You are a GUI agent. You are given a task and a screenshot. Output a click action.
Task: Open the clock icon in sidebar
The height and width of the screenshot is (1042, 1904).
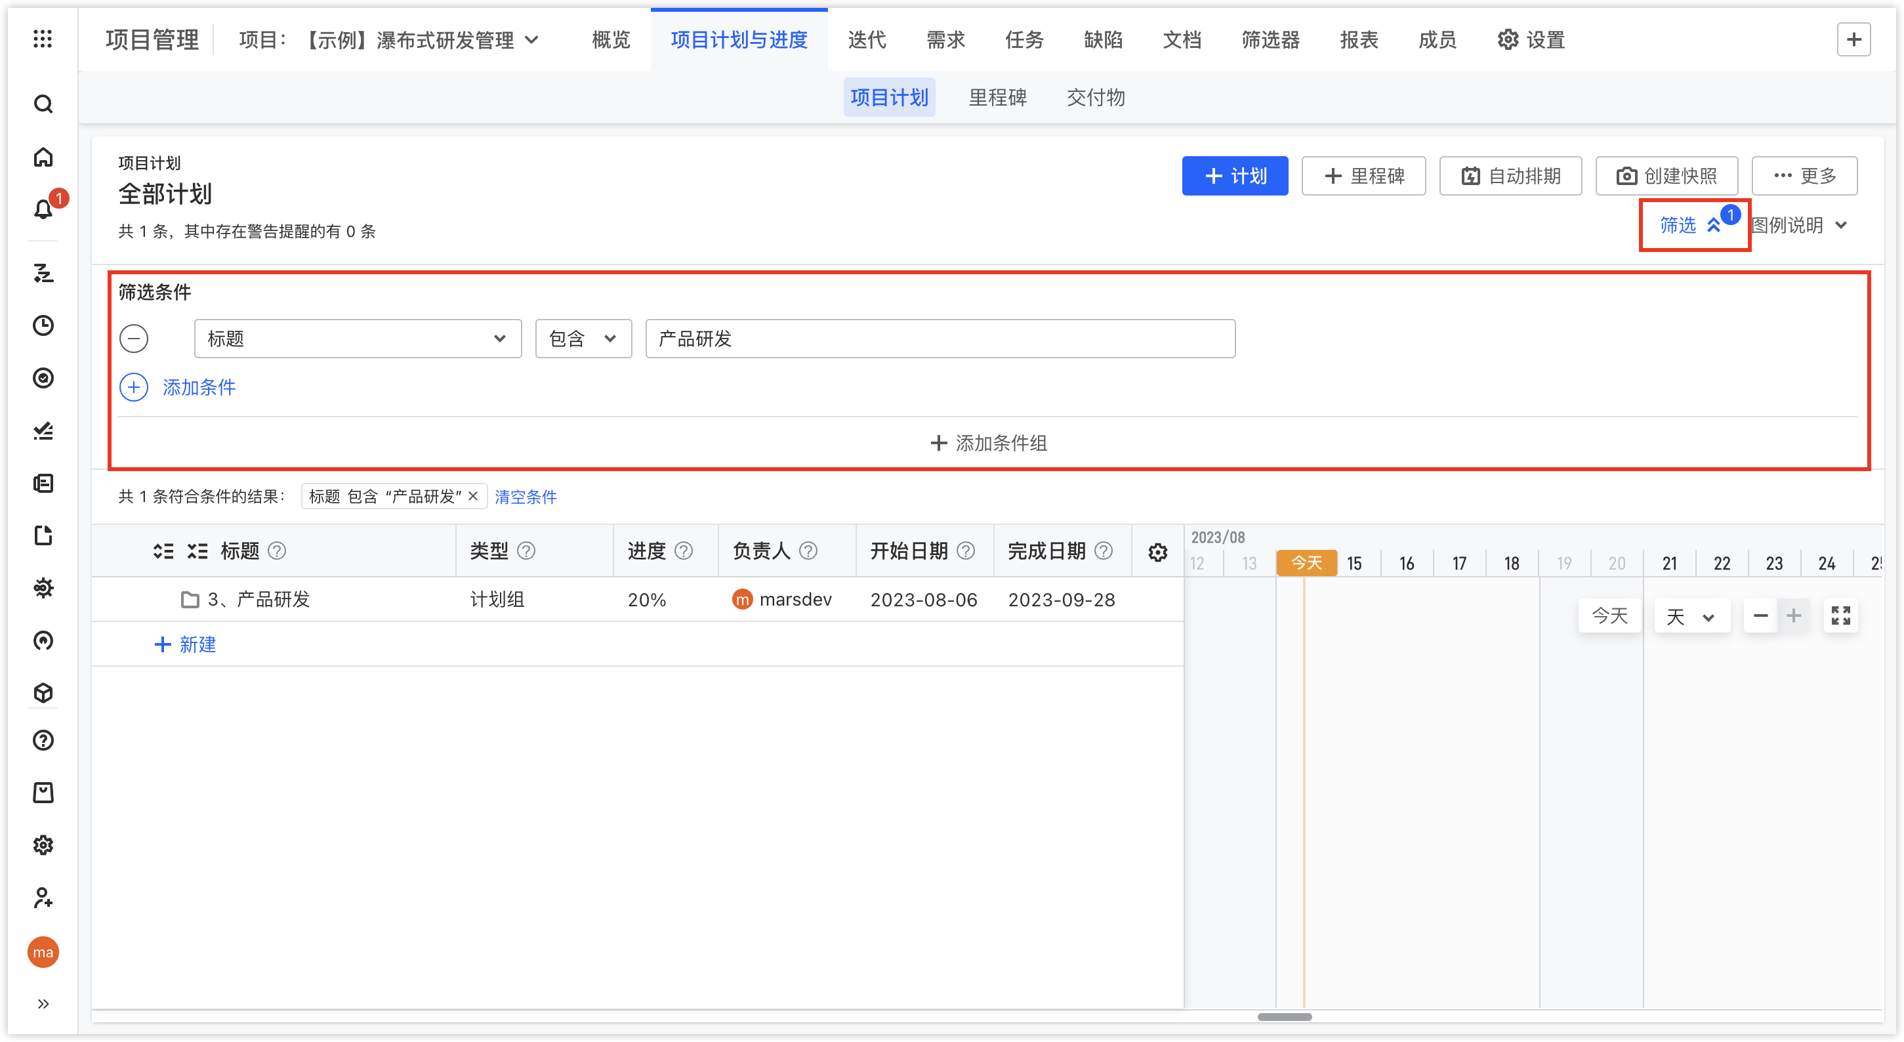43,325
